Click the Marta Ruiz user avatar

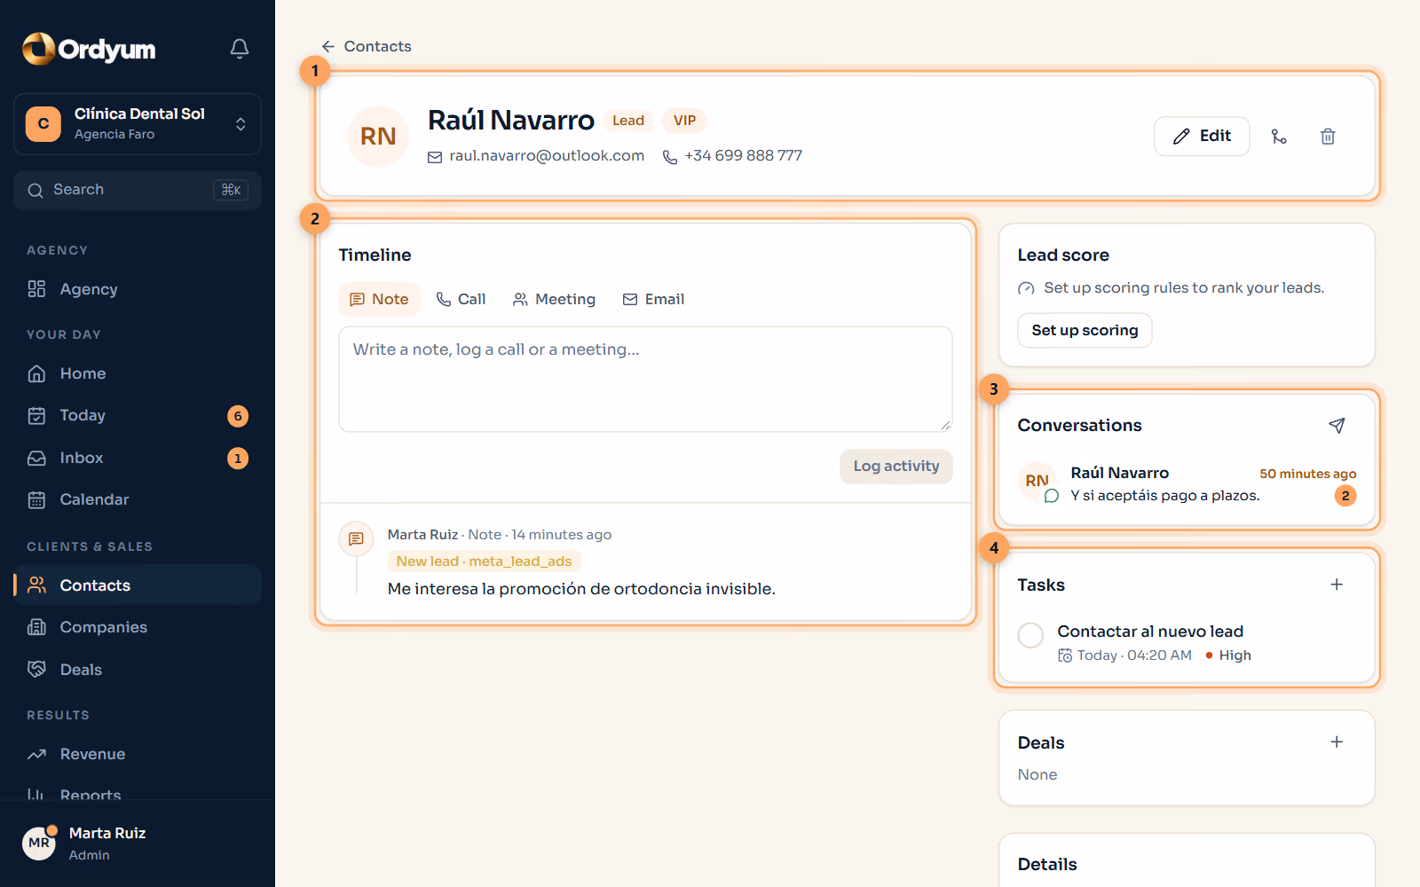(x=39, y=843)
